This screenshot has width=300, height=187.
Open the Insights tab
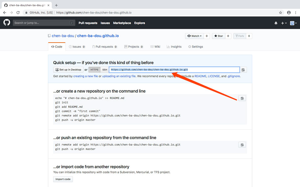coord(174,47)
